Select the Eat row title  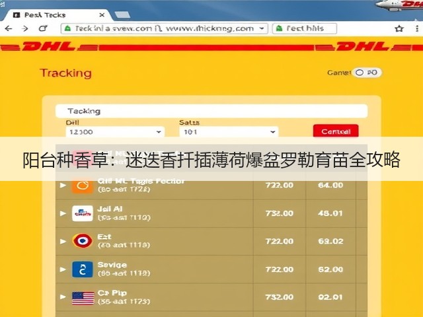pyautogui.click(x=104, y=237)
